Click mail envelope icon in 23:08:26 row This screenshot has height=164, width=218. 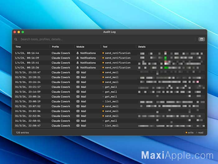tap(78, 97)
